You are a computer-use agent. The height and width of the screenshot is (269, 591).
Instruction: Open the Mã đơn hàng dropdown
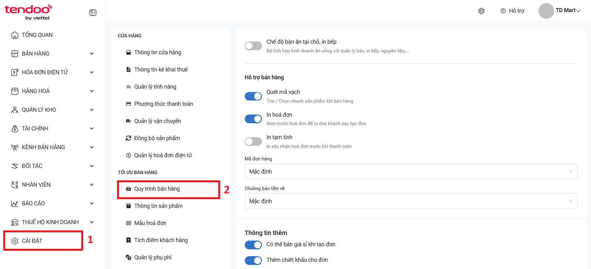[411, 172]
